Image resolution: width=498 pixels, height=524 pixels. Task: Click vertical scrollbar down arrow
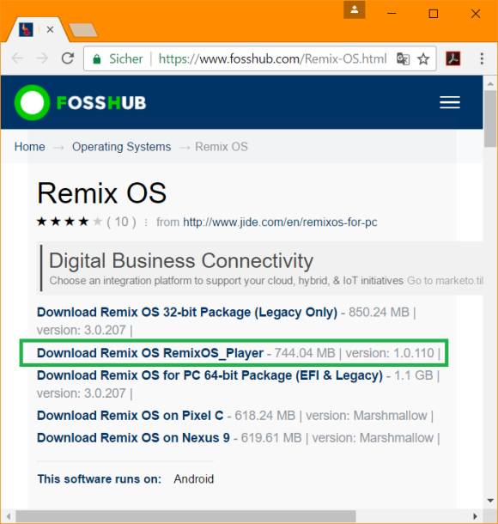[490, 501]
